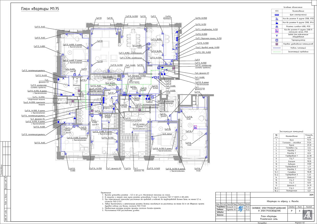Click the 'Условные обозначения' legend heading
Image resolution: width=317 pixels, height=224 pixels.
pos(292,7)
